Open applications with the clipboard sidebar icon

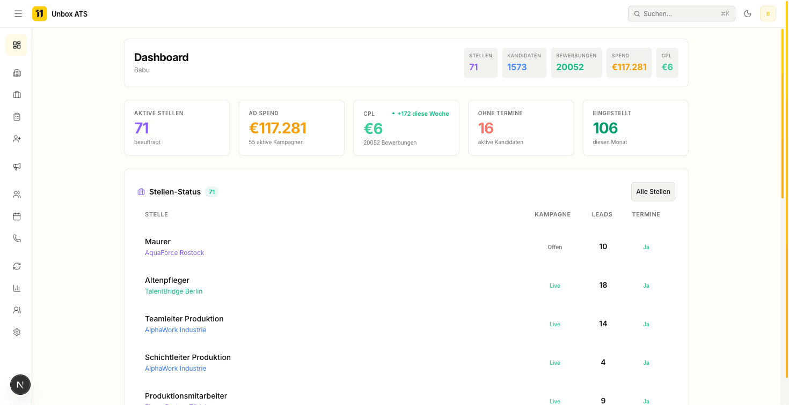tap(16, 116)
